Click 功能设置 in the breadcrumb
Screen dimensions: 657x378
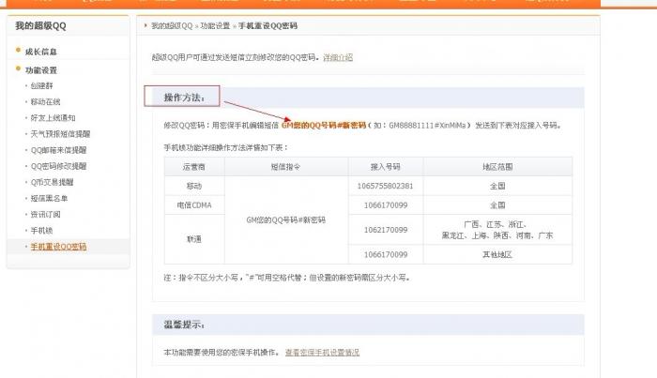coord(215,26)
